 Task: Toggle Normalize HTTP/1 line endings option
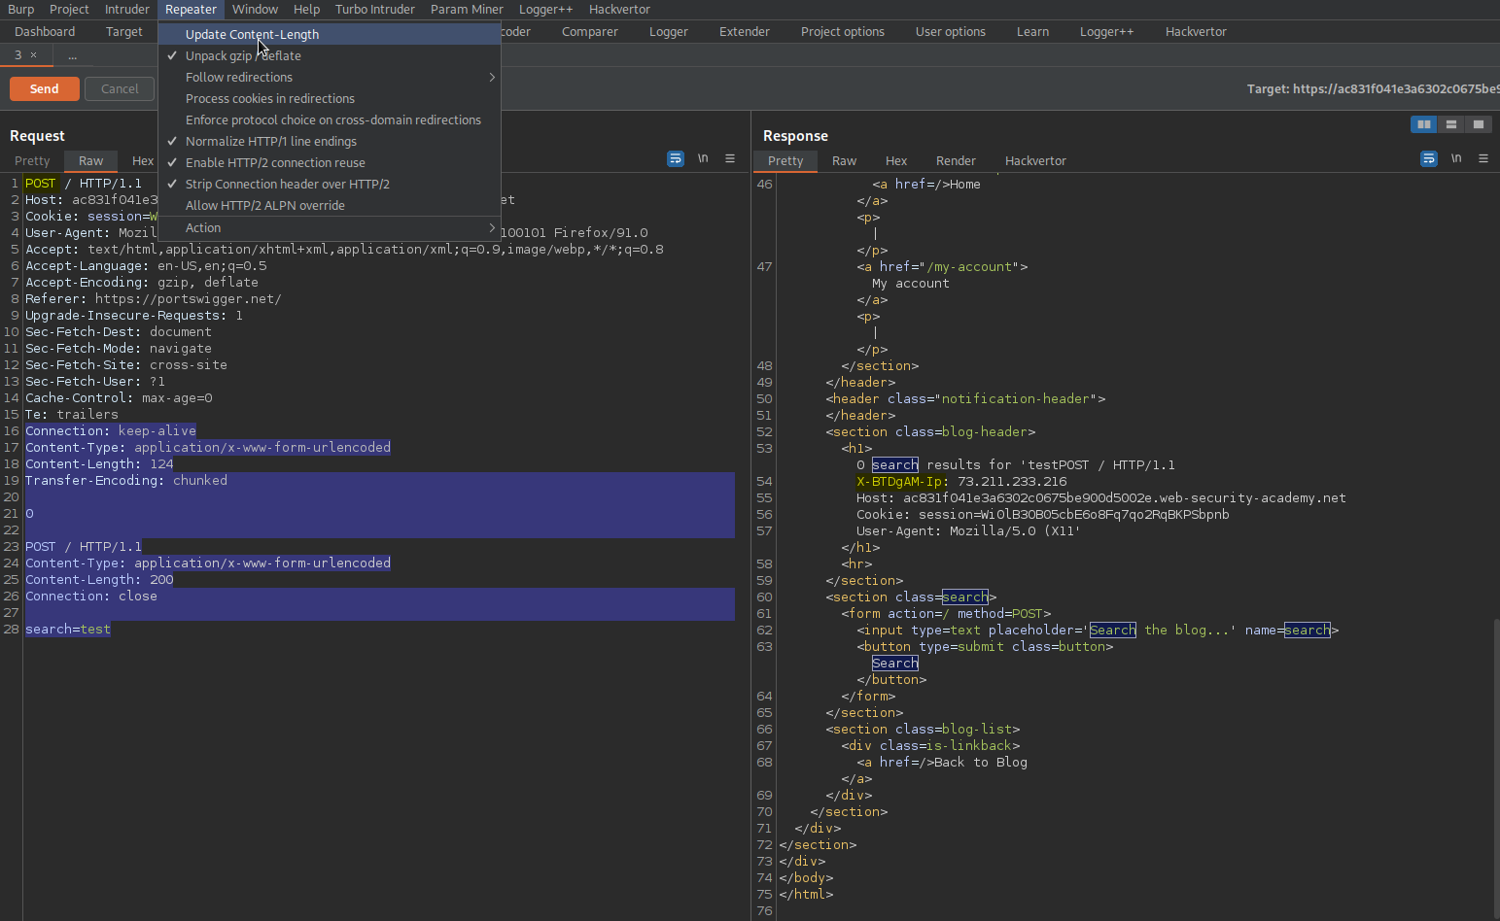coord(330,141)
